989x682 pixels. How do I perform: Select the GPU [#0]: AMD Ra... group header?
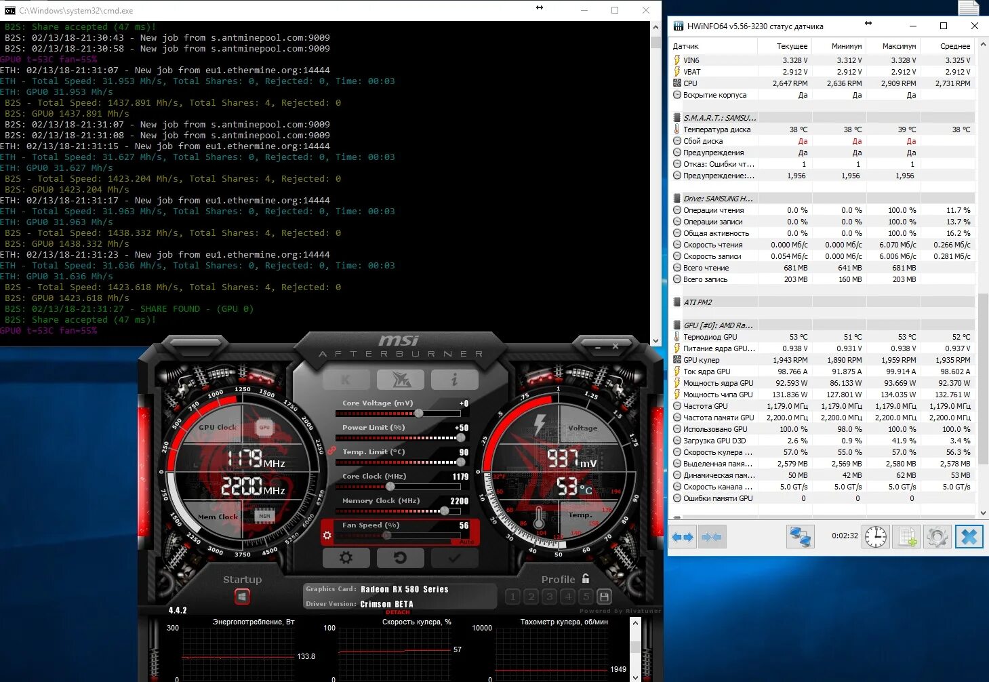coord(822,325)
